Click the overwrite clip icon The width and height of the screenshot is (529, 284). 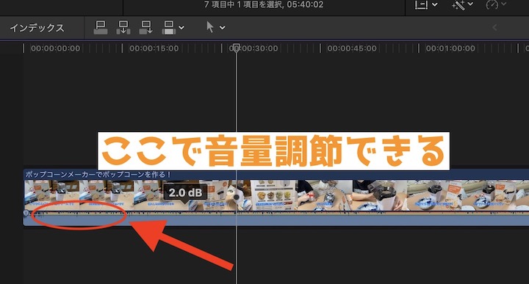(x=169, y=28)
